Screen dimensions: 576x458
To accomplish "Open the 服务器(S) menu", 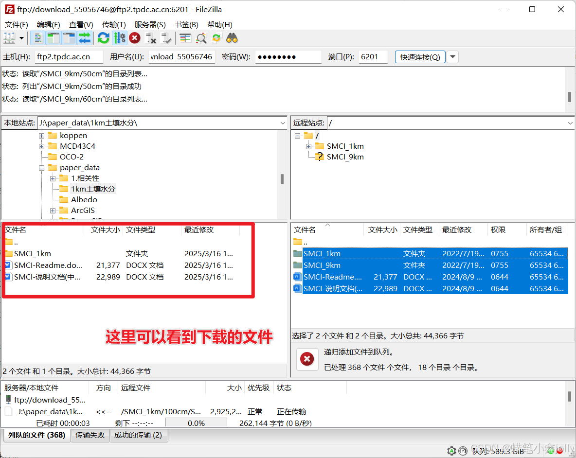I will point(150,25).
